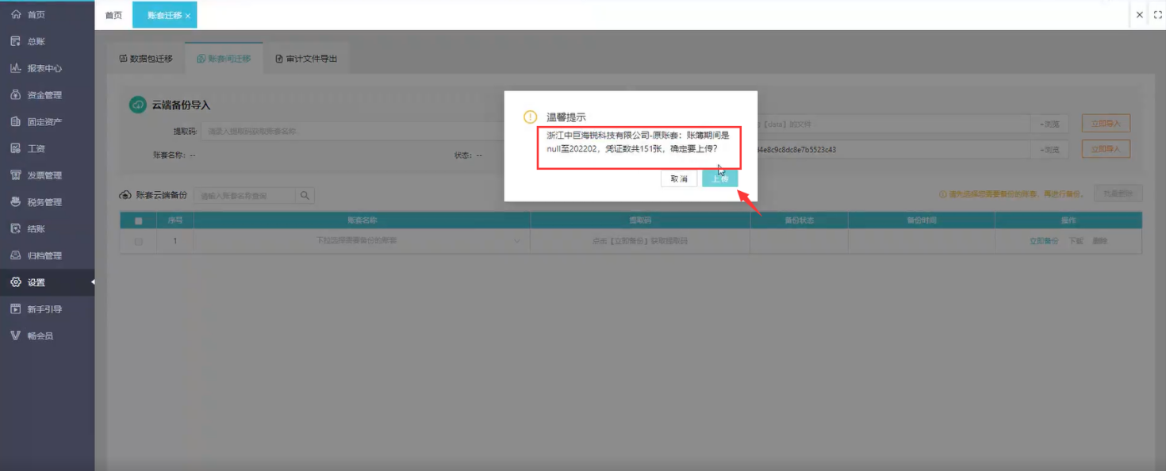Click 下载 link in row 1
The height and width of the screenshot is (471, 1166).
click(1076, 241)
